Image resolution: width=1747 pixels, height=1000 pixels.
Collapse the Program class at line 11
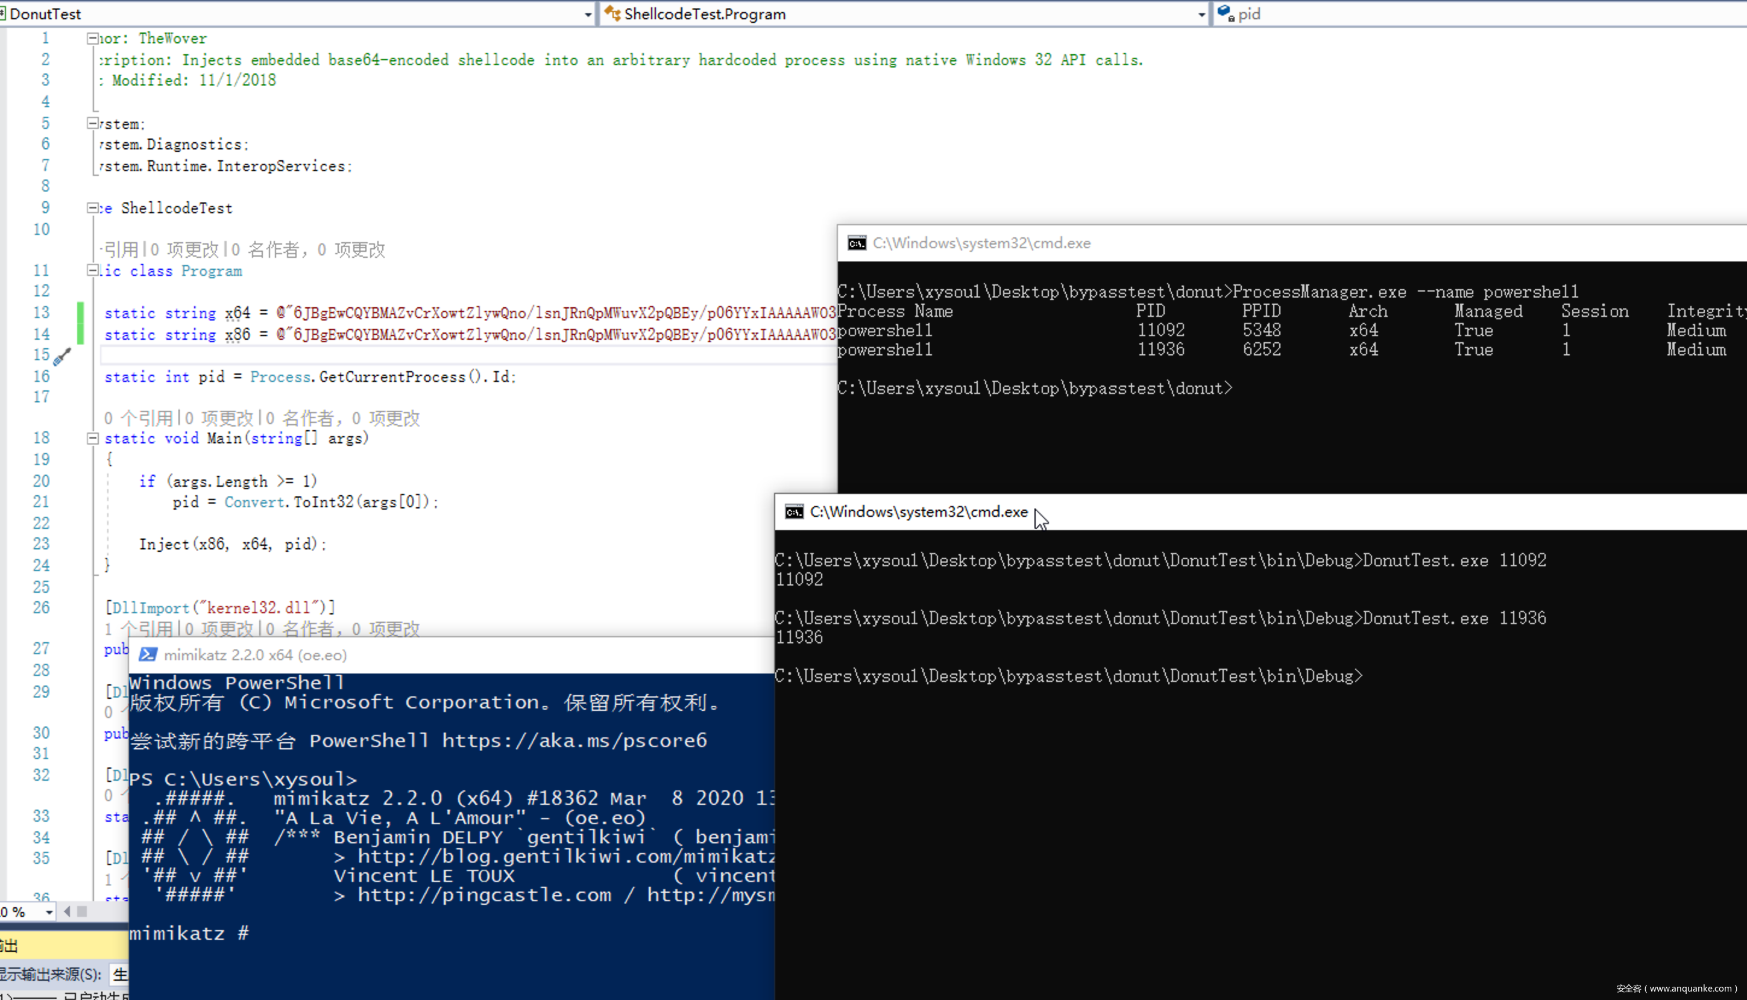(92, 270)
